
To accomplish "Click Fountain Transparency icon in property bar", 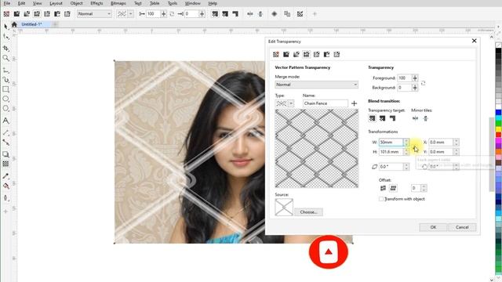I will (x=27, y=14).
